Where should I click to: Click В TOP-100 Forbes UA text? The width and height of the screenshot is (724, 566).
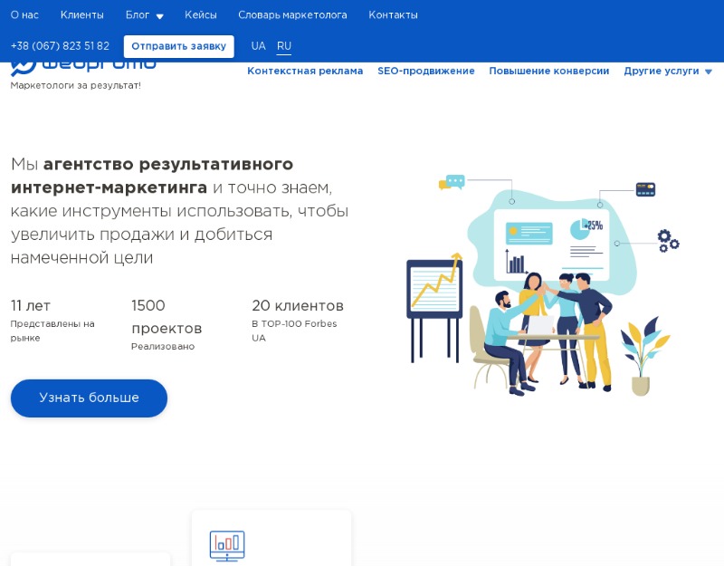(x=294, y=331)
